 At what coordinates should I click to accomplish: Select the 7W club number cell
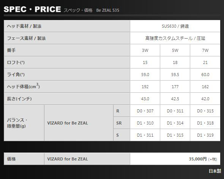pyautogui.click(x=205, y=50)
